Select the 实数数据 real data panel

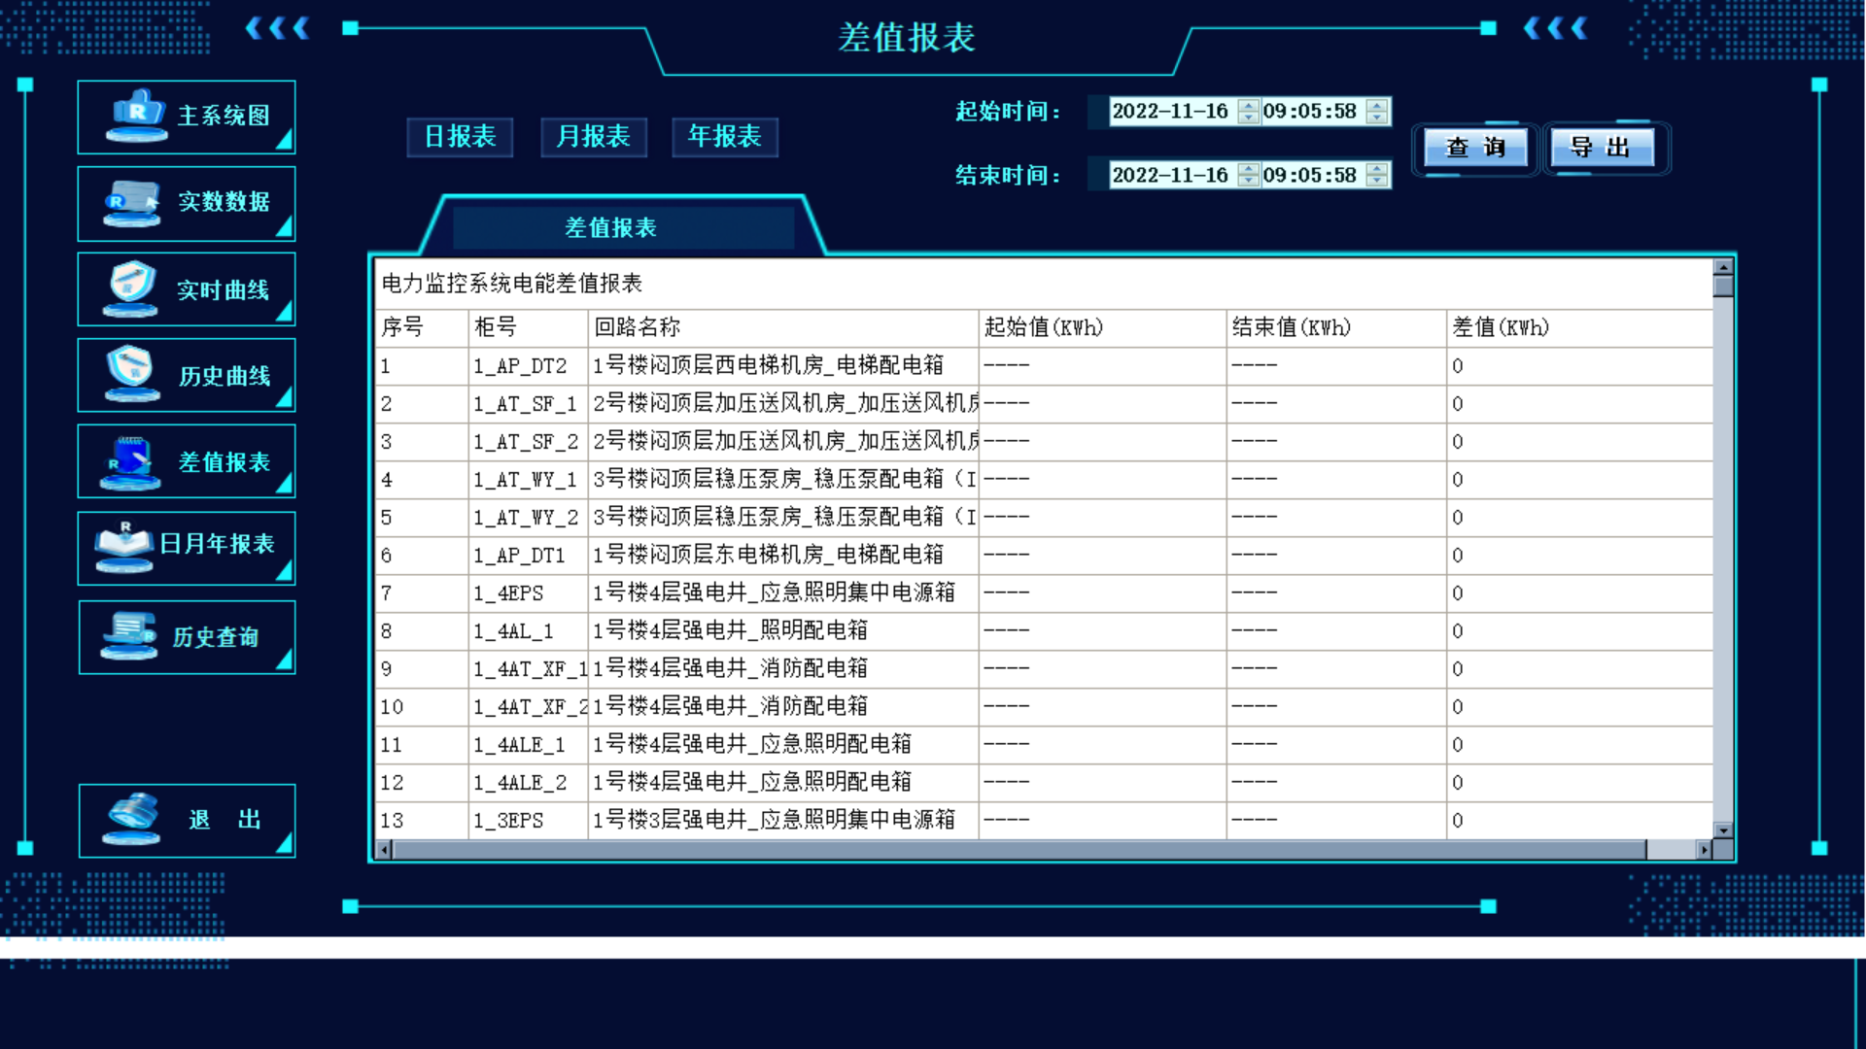pos(186,203)
